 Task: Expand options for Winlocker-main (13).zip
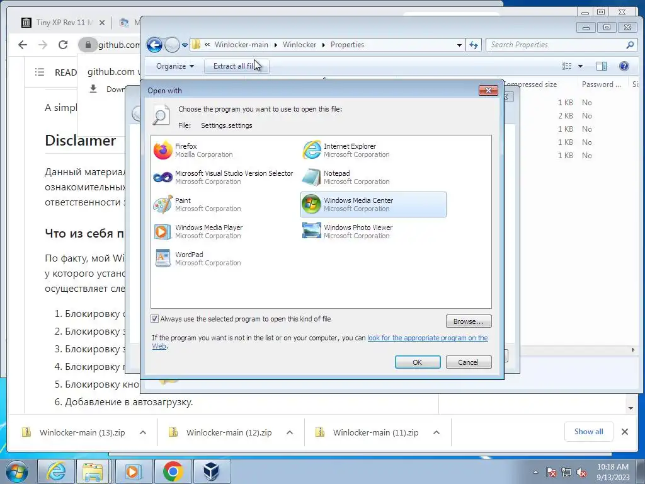(143, 432)
